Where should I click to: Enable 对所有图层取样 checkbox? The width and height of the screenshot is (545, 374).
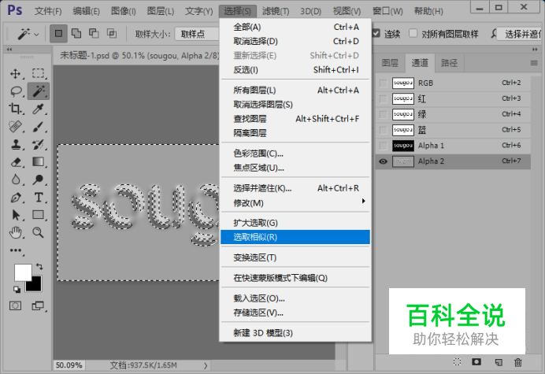click(x=413, y=33)
